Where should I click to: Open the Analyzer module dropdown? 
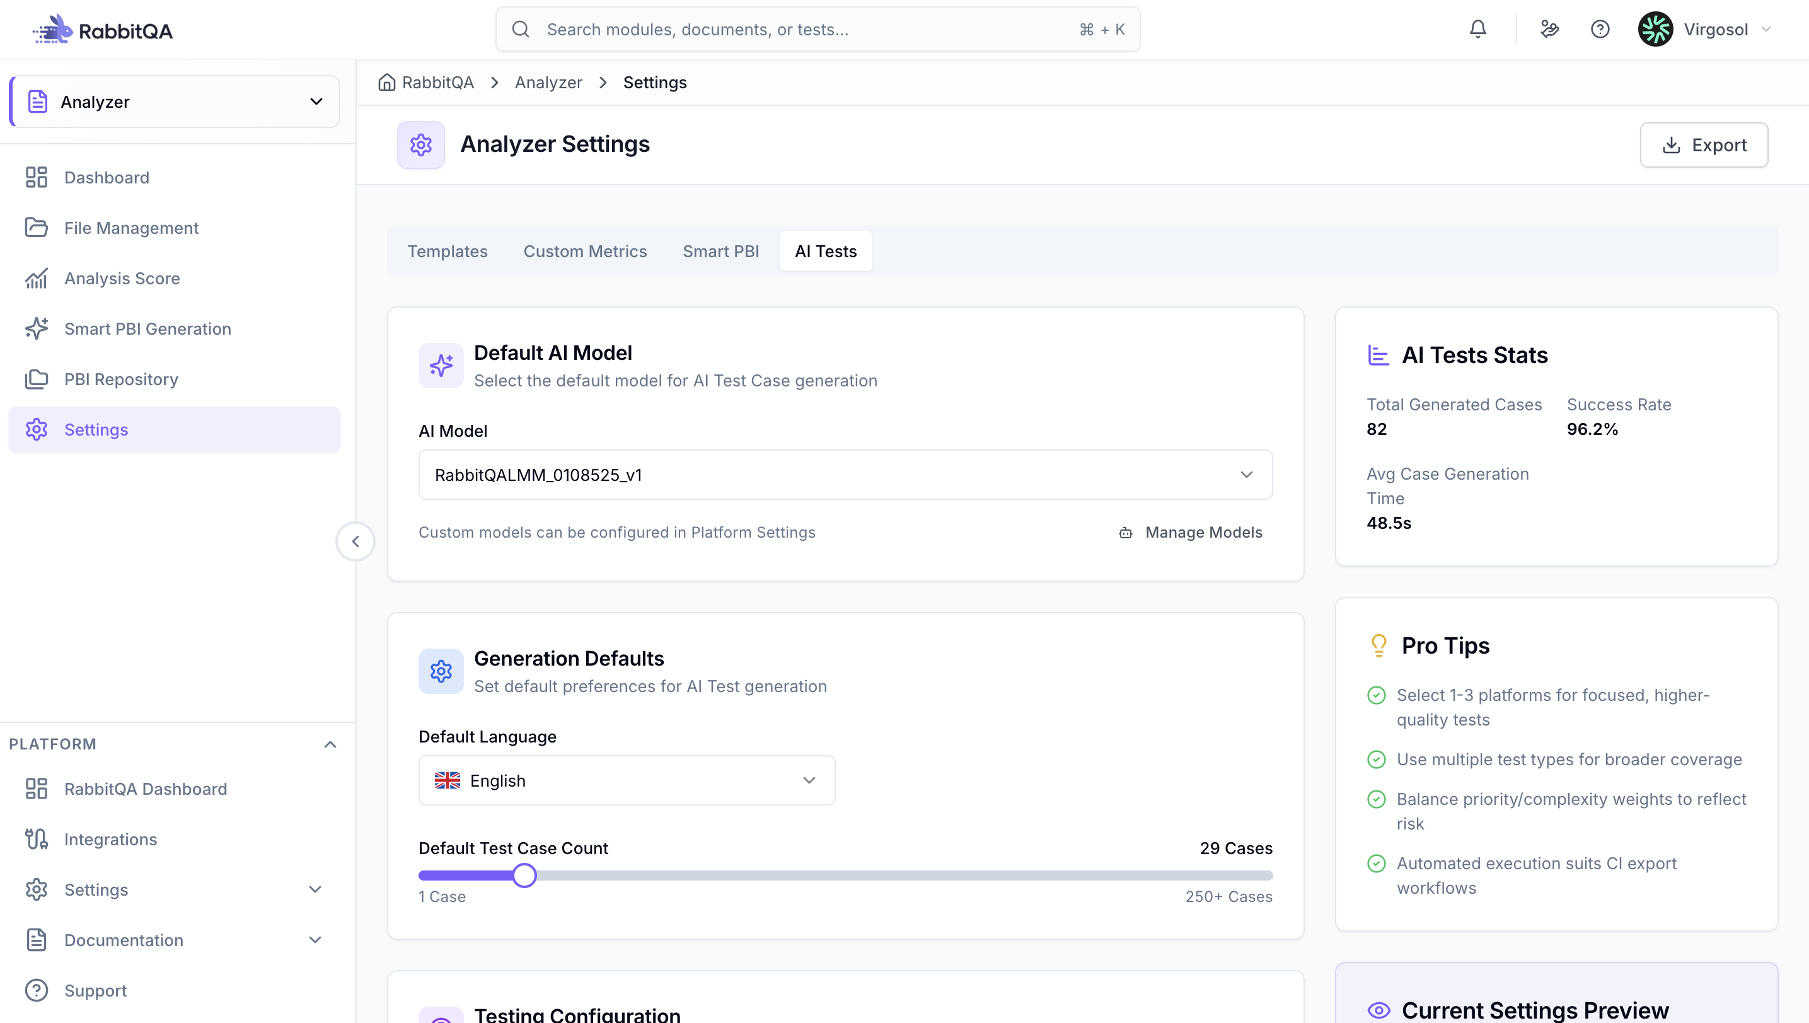[x=174, y=101]
